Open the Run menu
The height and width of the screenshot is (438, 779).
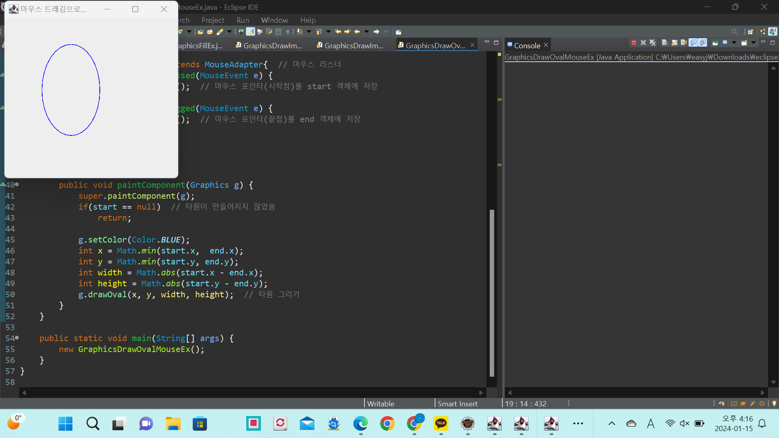click(243, 20)
